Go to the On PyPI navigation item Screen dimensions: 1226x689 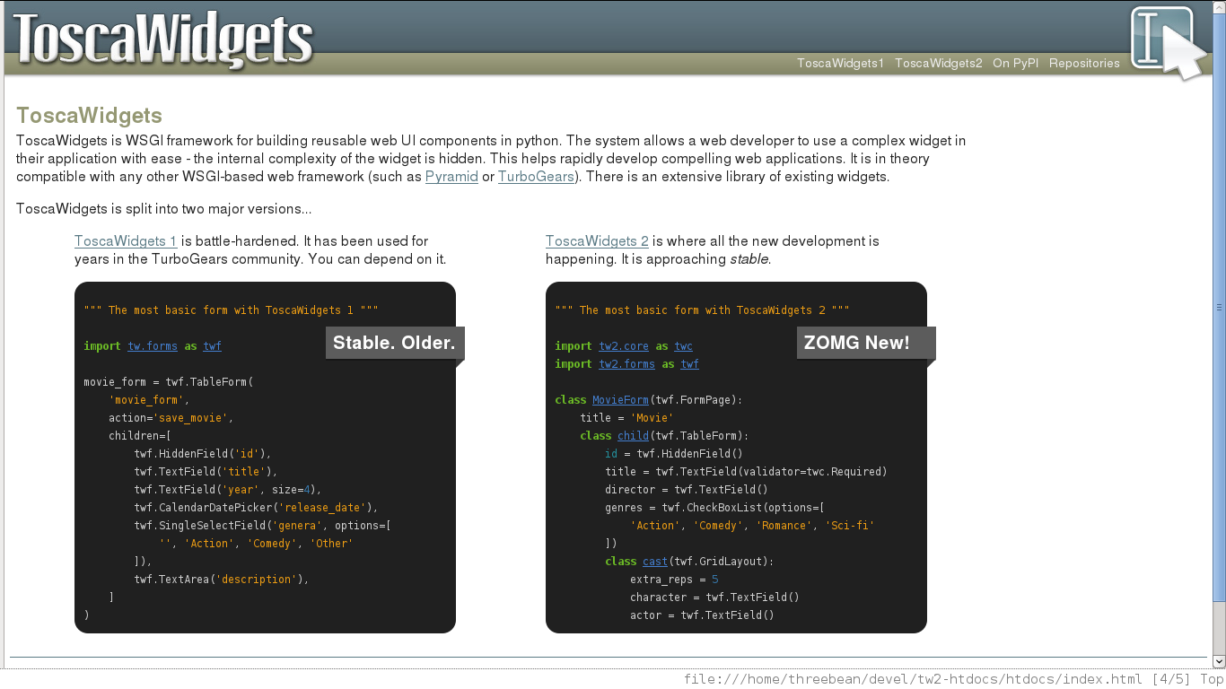(x=1015, y=63)
